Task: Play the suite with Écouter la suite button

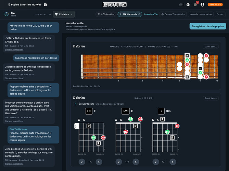Action: [75, 104]
